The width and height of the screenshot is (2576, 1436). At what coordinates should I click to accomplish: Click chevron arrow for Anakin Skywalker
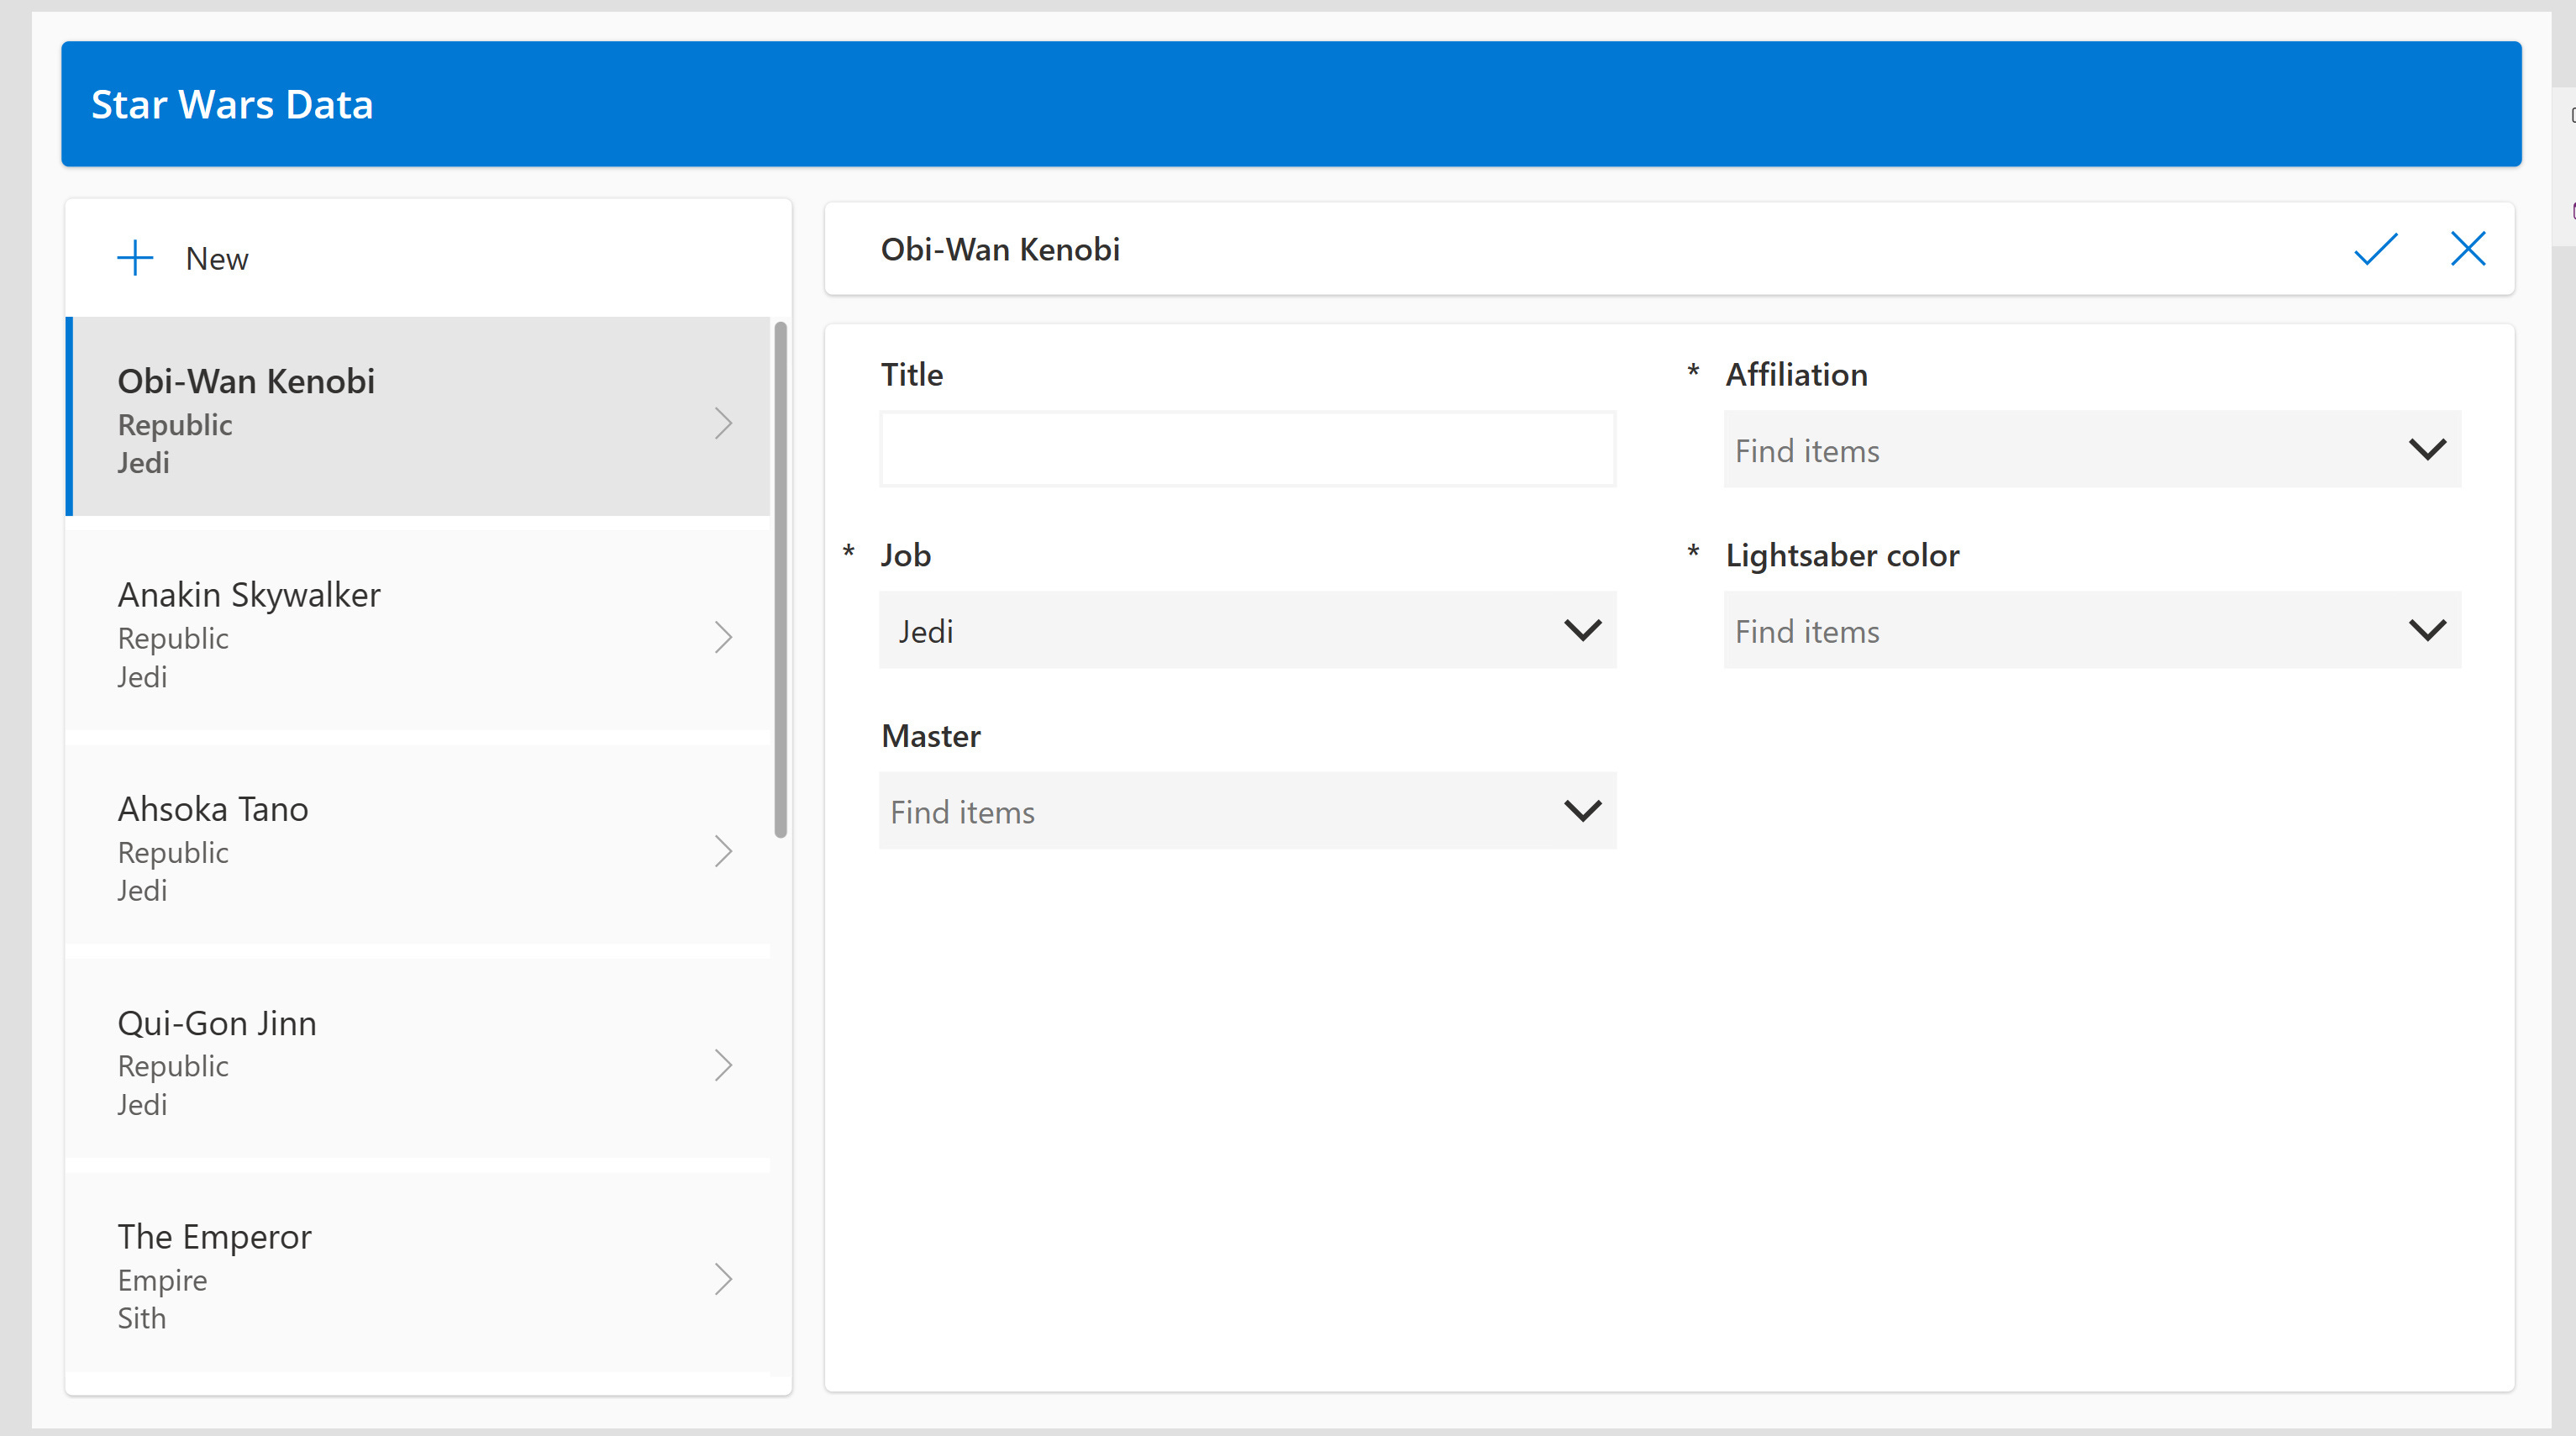(x=723, y=637)
